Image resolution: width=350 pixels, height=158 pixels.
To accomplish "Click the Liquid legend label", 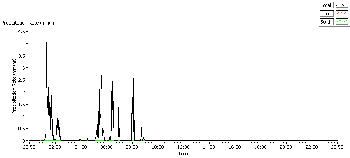I will click(326, 14).
